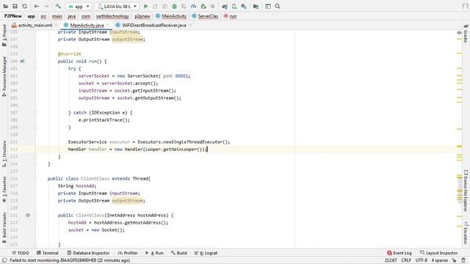
Task: Open the TODO tool window
Action: pyautogui.click(x=20, y=253)
